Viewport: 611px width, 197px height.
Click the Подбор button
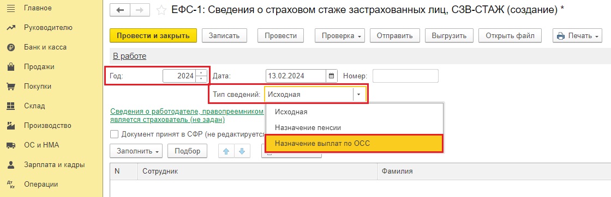(x=188, y=151)
